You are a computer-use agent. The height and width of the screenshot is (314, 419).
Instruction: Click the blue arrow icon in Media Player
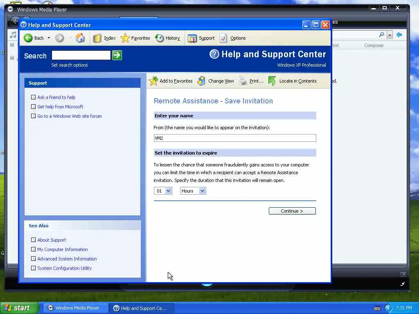(399, 35)
